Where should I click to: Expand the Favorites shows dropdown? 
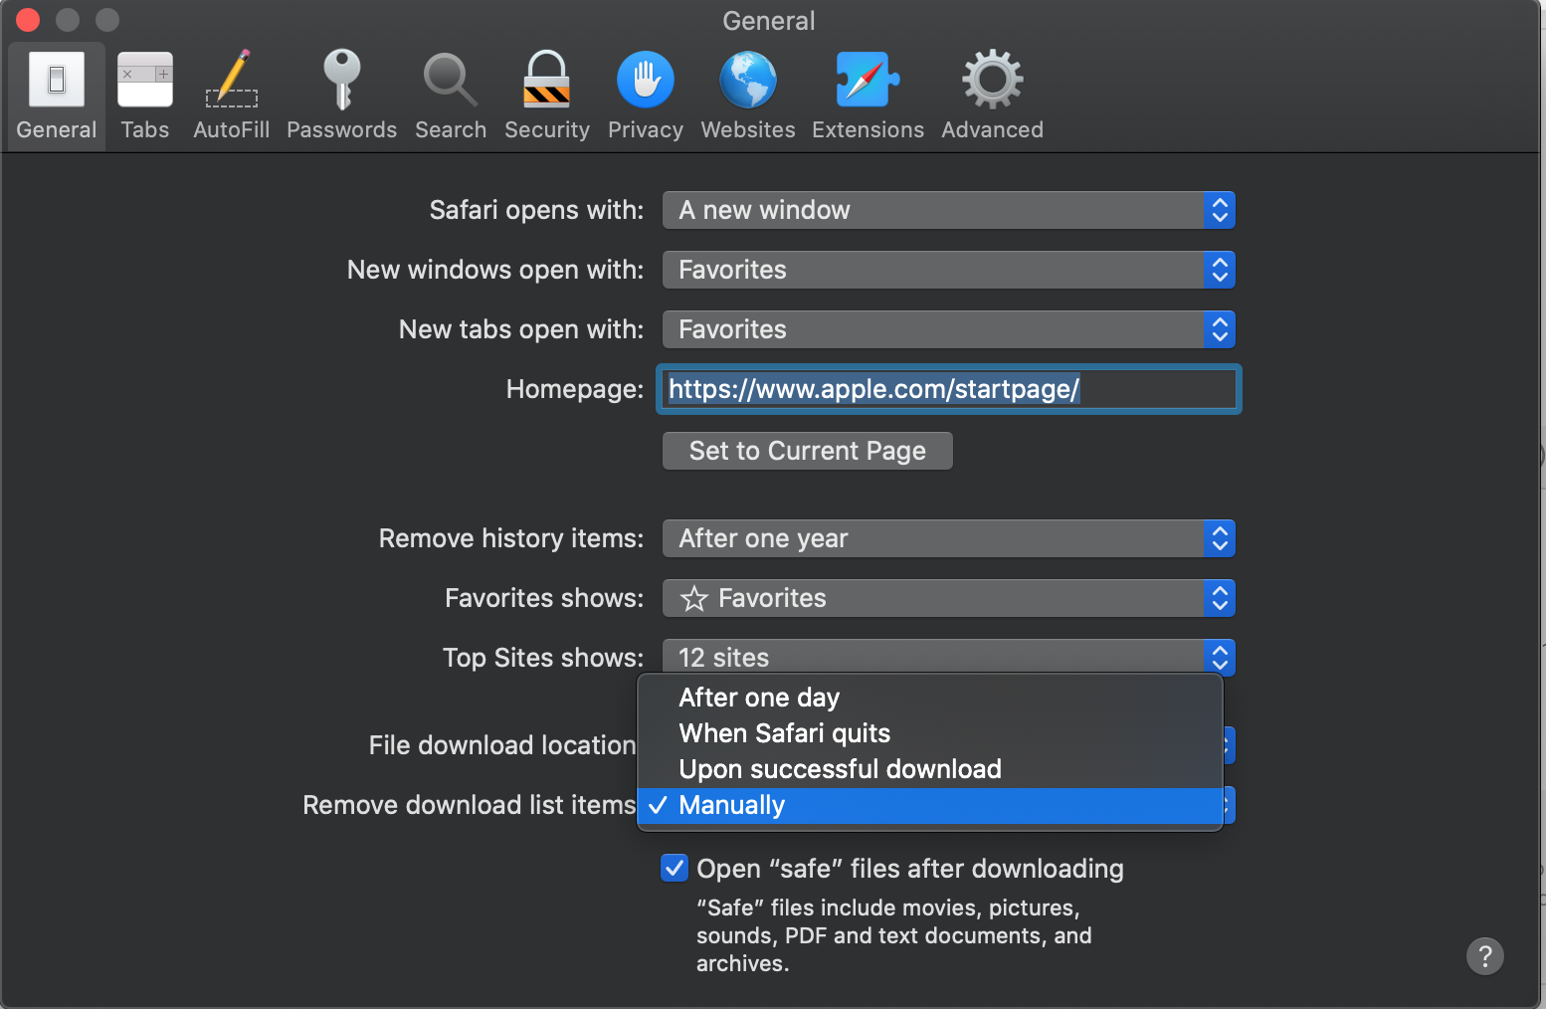coord(948,598)
